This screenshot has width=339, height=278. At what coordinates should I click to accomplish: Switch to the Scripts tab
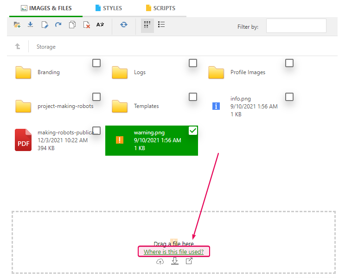point(160,8)
